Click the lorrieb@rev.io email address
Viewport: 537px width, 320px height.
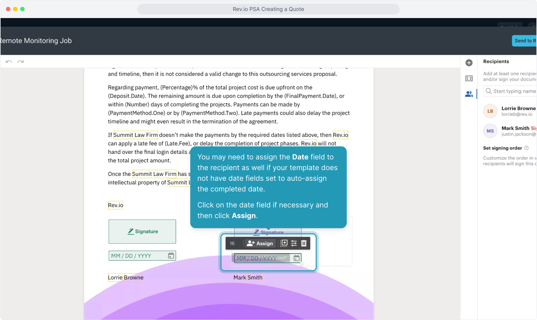click(517, 114)
